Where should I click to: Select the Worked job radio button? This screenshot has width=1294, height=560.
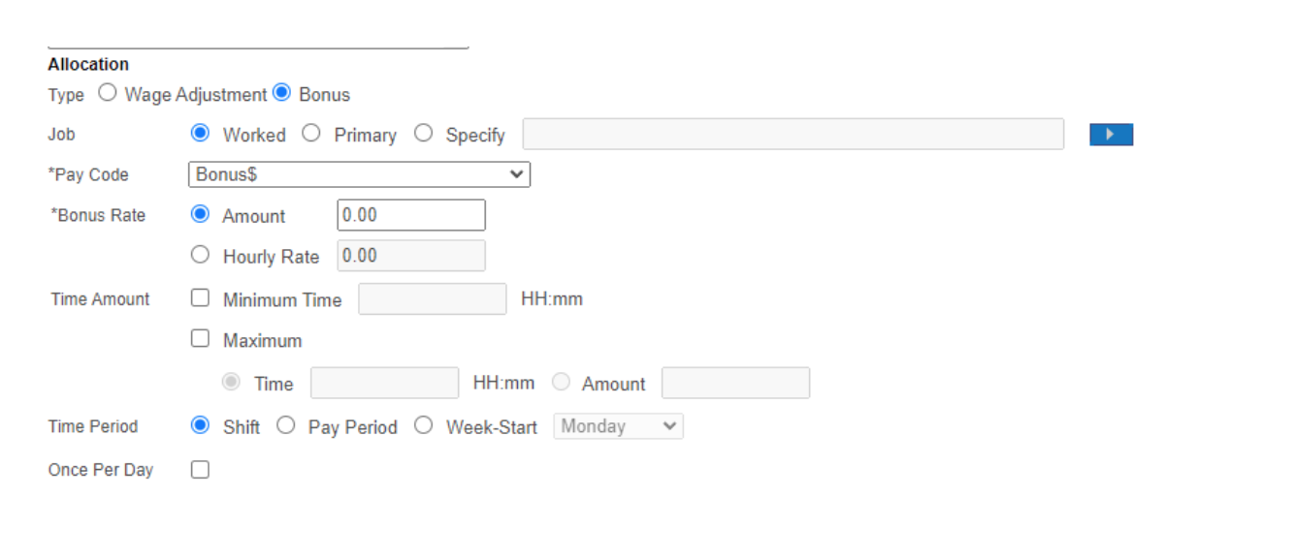(x=201, y=134)
